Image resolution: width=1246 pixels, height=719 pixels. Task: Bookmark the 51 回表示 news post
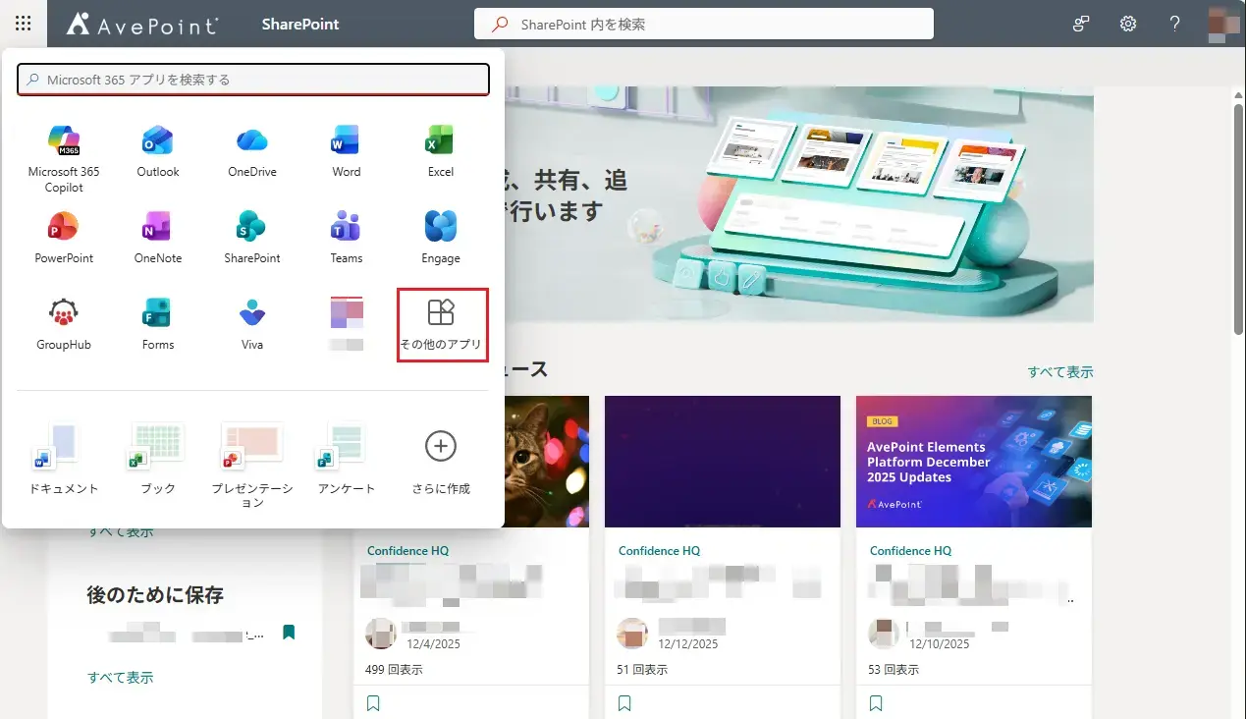click(x=624, y=703)
